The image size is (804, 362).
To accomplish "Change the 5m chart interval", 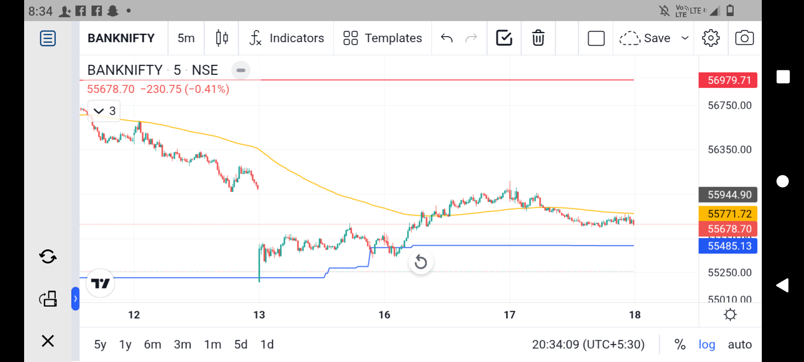I will 186,38.
